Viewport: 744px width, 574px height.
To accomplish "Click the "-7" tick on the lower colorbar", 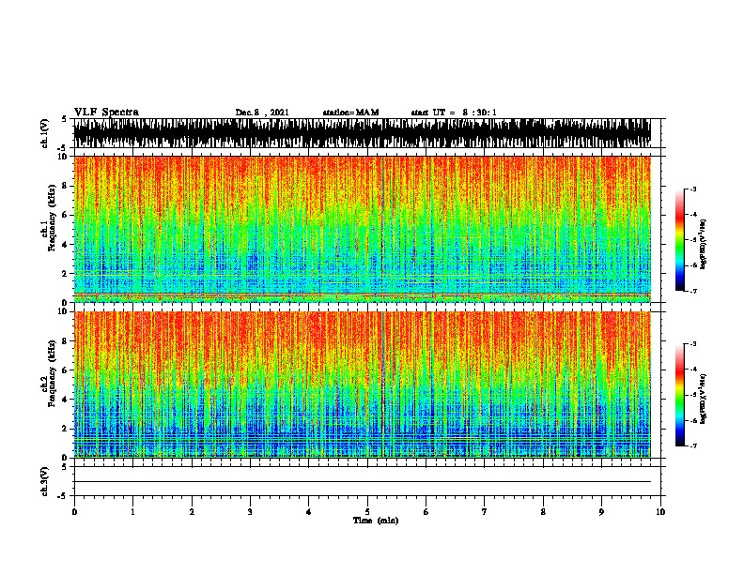I will coord(693,446).
